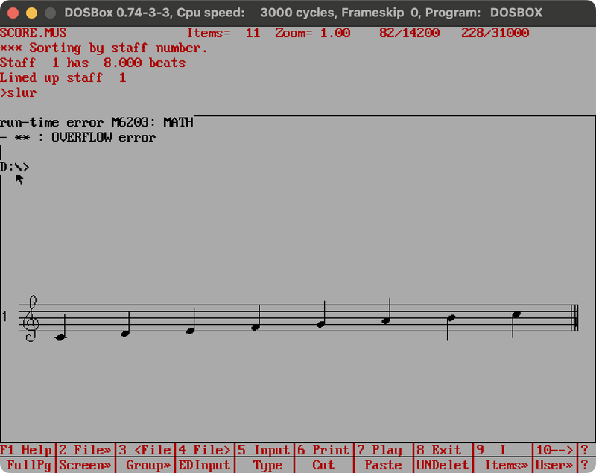Click the final double barline
The height and width of the screenshot is (473, 596).
[575, 317]
